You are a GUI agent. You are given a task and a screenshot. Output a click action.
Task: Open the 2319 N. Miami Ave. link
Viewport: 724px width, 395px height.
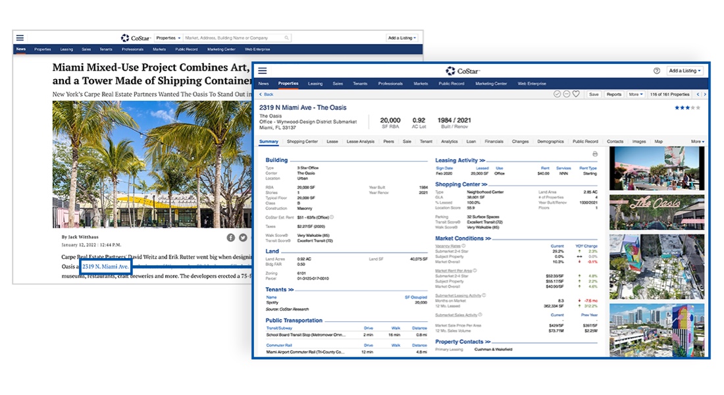tap(105, 267)
